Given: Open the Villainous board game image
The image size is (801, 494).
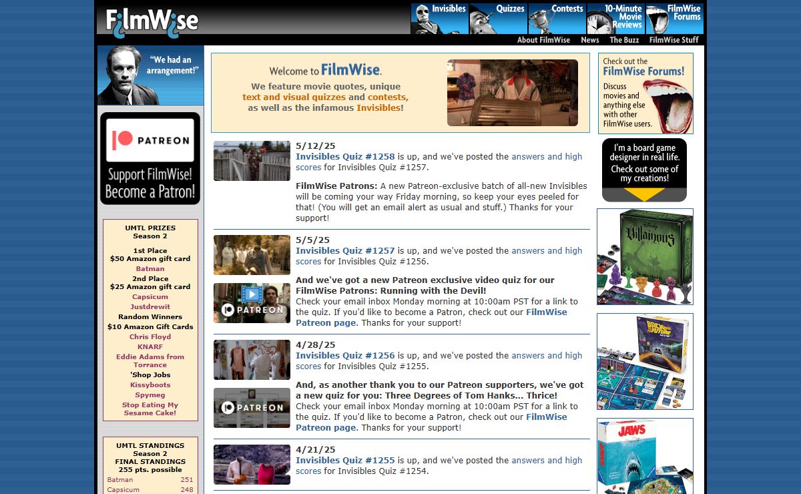Looking at the screenshot, I should (x=645, y=257).
